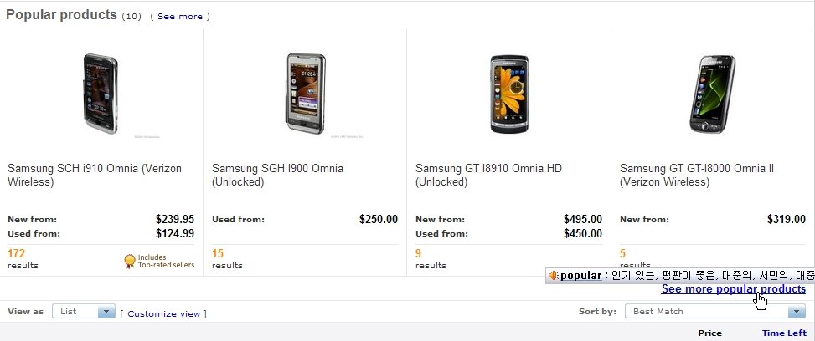Sort listings by Price column header

(x=709, y=333)
